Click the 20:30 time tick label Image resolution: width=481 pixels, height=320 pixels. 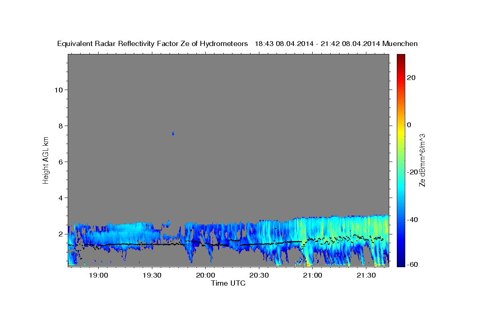pos(259,276)
